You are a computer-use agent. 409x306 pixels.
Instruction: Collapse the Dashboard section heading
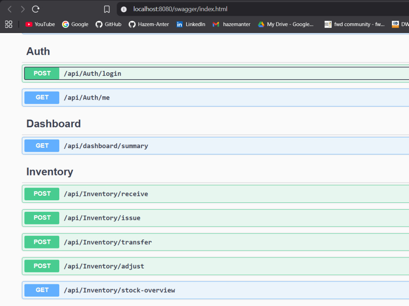click(x=54, y=124)
